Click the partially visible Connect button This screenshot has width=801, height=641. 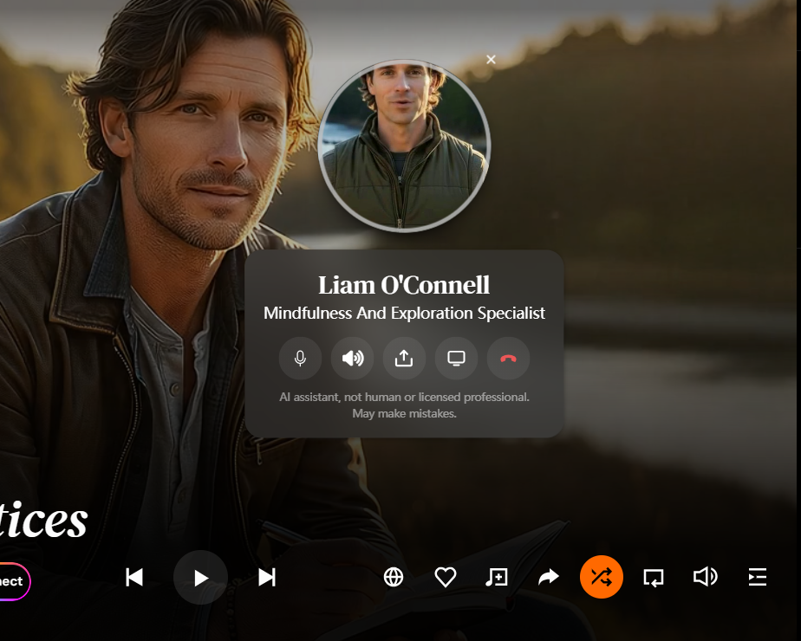tap(14, 581)
